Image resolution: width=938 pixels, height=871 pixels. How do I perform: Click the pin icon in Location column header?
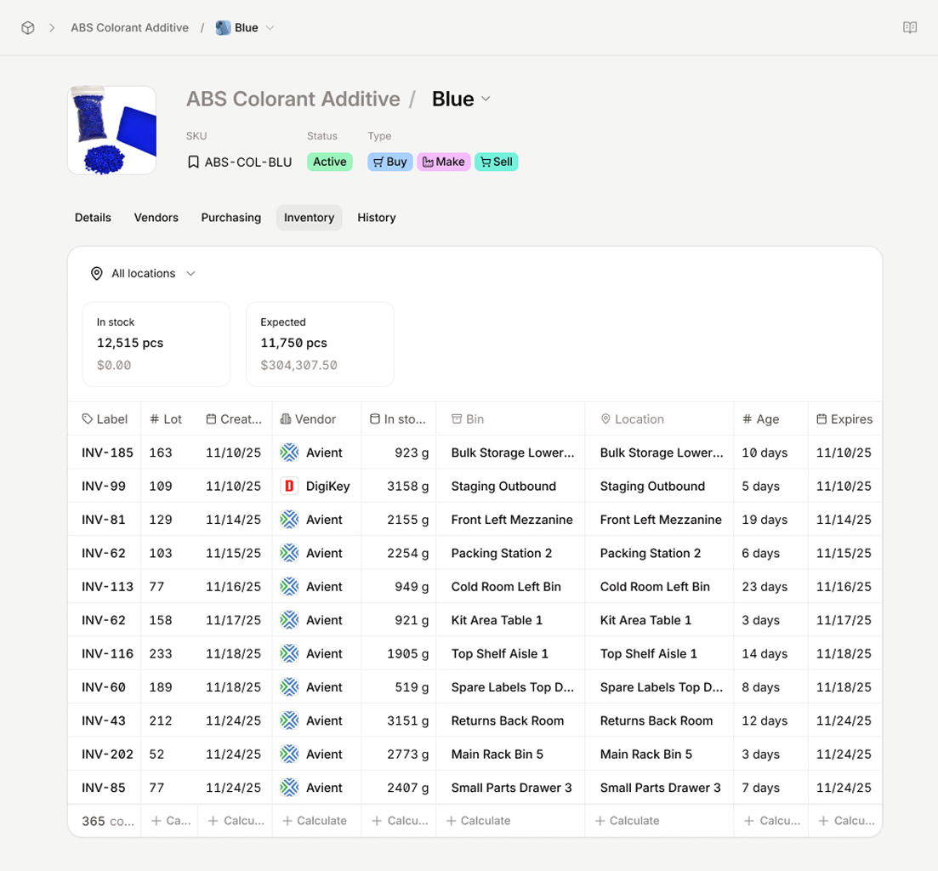[605, 419]
